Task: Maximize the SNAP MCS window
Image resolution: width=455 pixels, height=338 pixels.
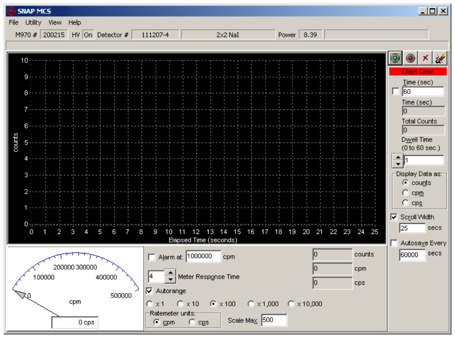Action: point(432,11)
